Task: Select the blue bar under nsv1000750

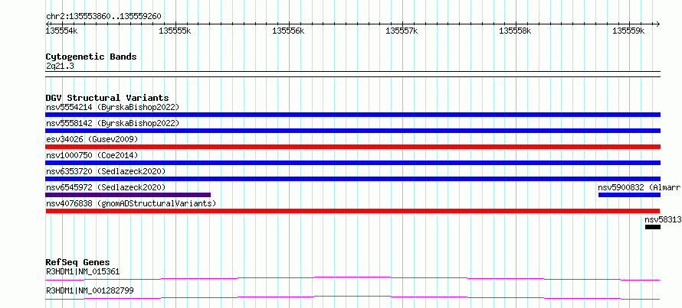Action: point(352,163)
